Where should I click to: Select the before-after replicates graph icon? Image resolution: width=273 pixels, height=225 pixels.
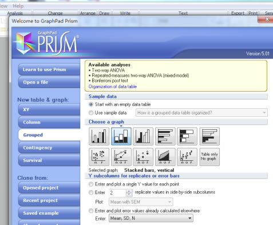[x=187, y=157]
